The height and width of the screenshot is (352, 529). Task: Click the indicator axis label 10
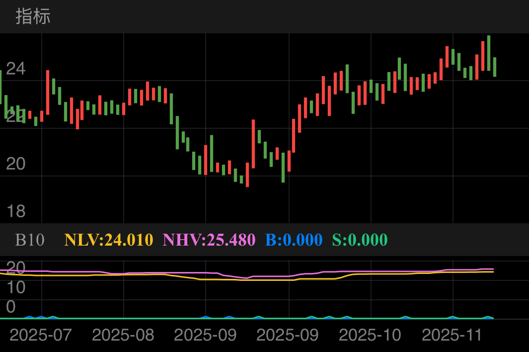point(15,287)
